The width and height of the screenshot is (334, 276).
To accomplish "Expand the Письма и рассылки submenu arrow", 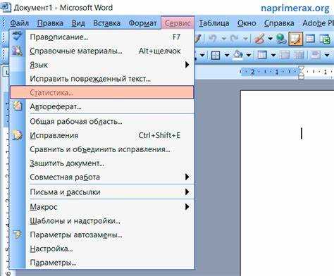I will pyautogui.click(x=187, y=192).
